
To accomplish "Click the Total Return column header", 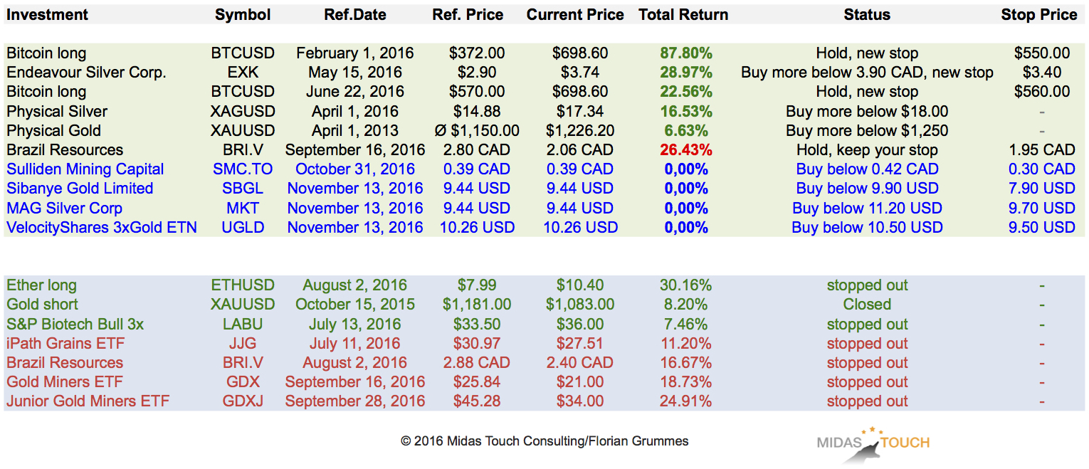I will point(683,15).
